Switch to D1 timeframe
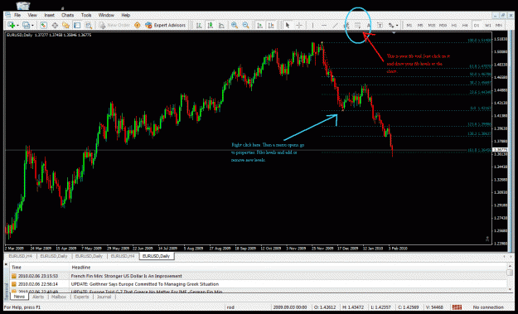The height and width of the screenshot is (314, 518). point(477,25)
